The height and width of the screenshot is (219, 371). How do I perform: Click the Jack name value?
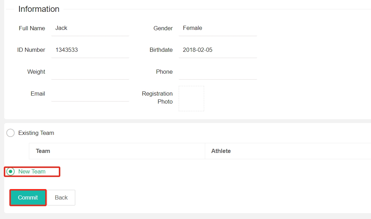pos(61,28)
